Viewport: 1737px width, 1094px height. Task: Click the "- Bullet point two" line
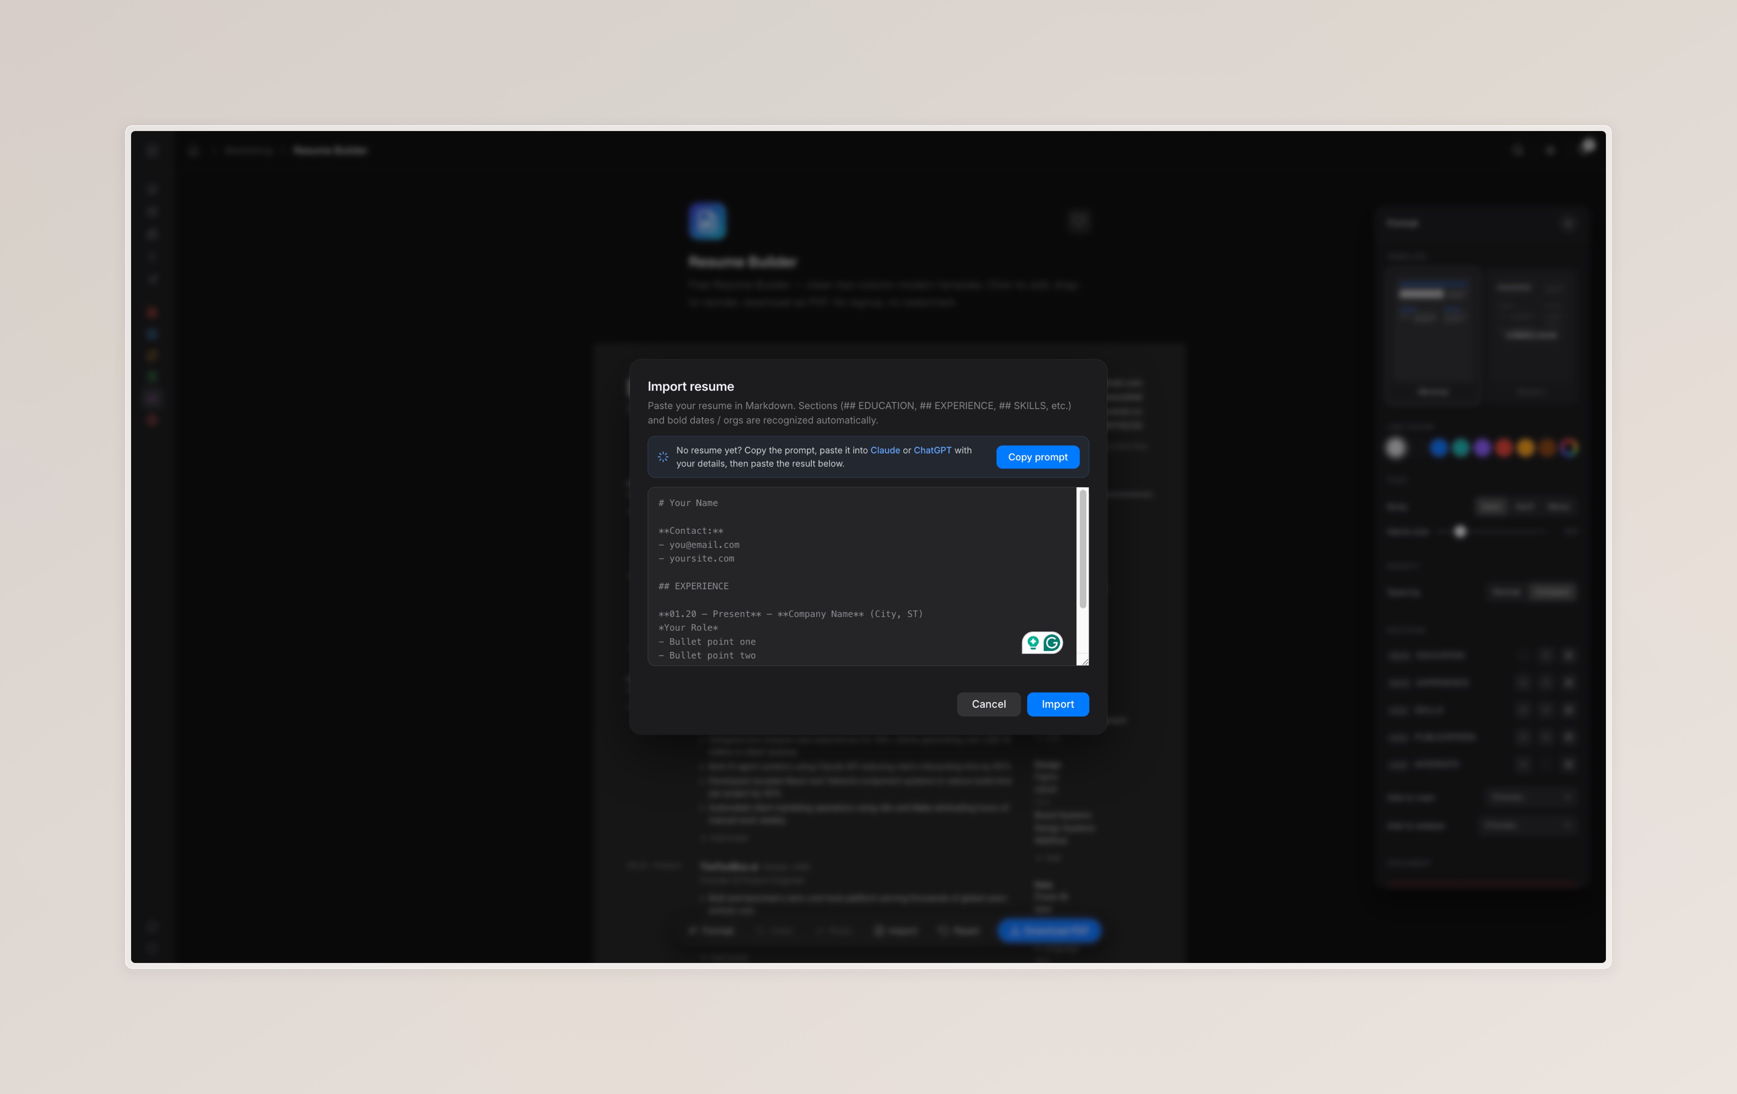click(x=707, y=656)
